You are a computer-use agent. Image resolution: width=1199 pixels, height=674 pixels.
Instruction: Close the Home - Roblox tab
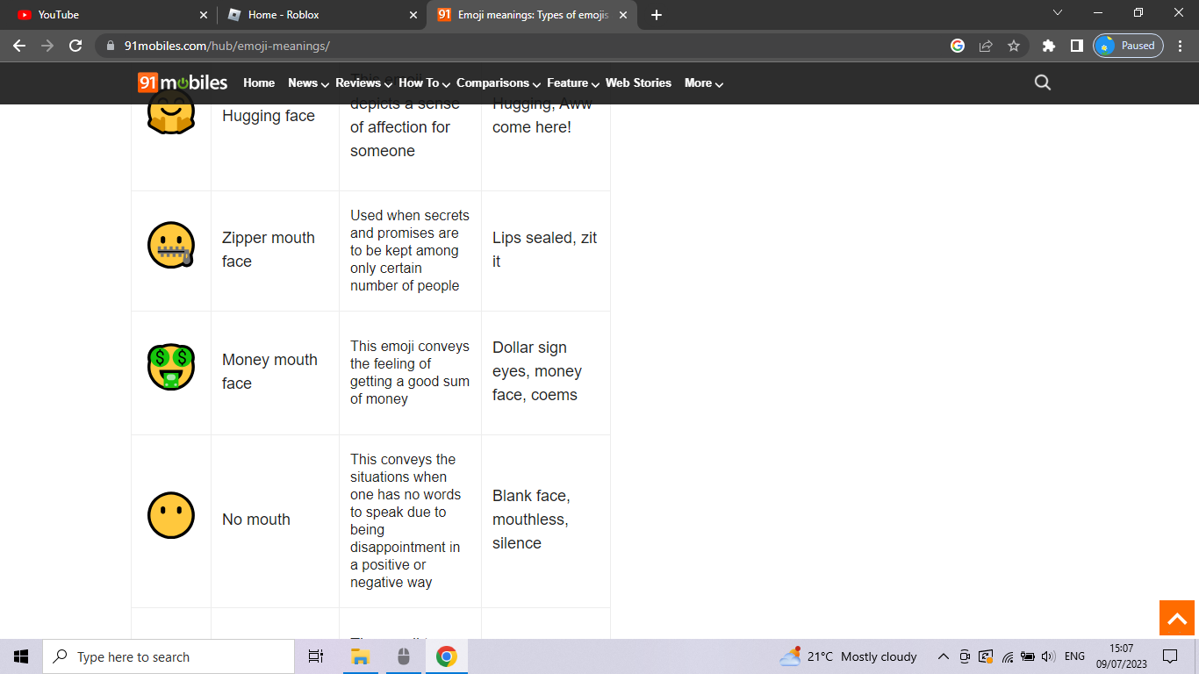tap(413, 15)
